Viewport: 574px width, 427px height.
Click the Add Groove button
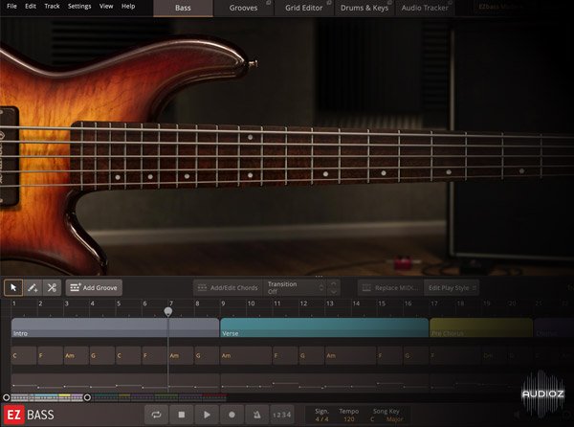(94, 287)
